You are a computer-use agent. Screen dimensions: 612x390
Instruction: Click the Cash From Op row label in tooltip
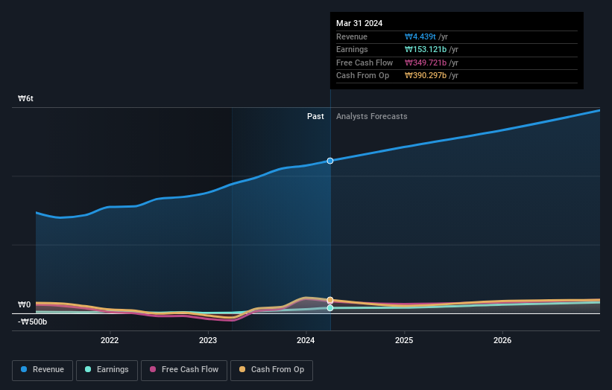tap(362, 76)
